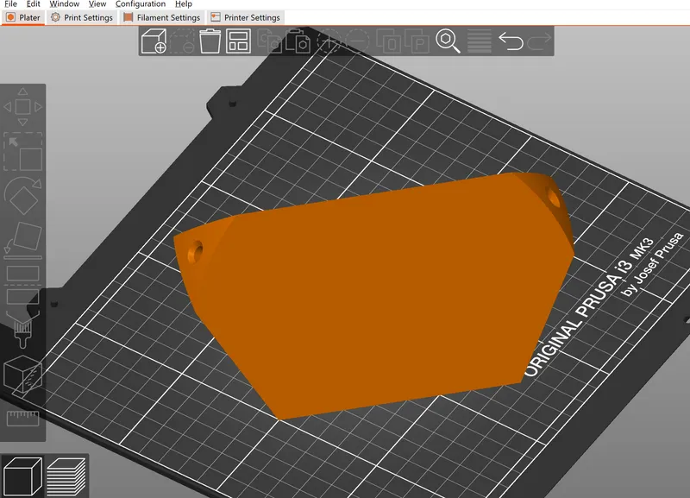Click the Arrange objects icon

238,41
